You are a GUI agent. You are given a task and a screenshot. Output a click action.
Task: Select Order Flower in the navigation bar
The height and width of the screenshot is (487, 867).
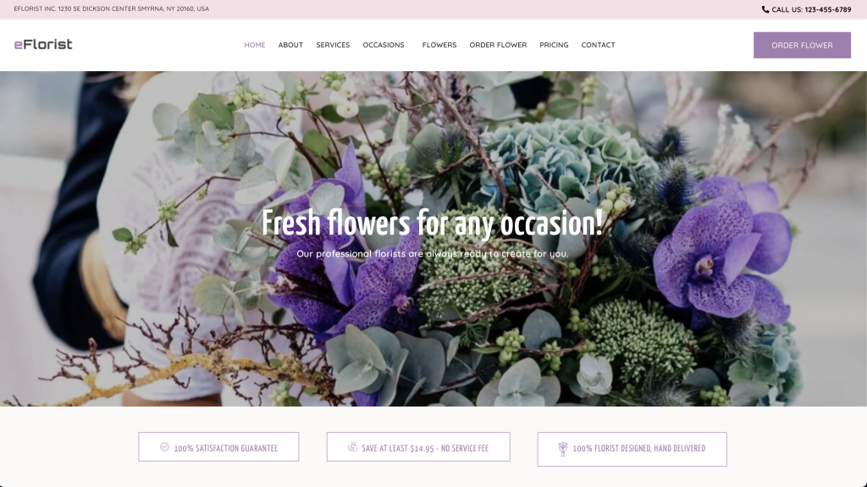coord(498,45)
